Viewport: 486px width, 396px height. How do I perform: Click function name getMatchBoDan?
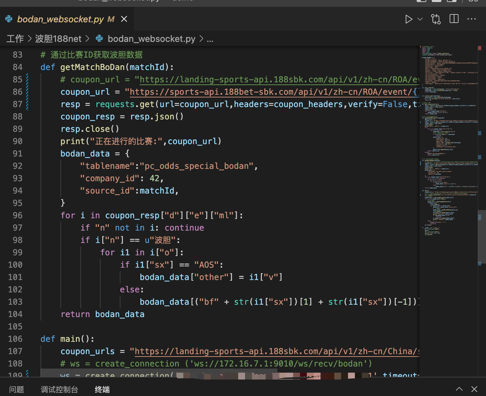(92, 67)
